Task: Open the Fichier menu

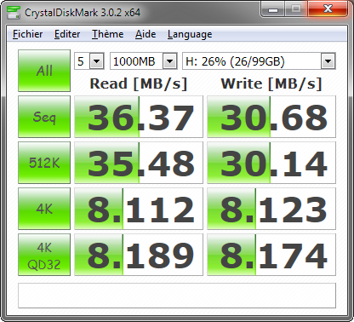Action: pyautogui.click(x=28, y=34)
